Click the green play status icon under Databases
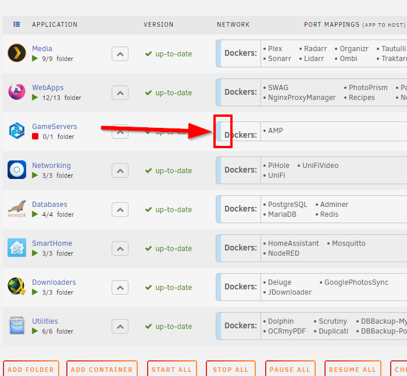The image size is (407, 376). 35,214
